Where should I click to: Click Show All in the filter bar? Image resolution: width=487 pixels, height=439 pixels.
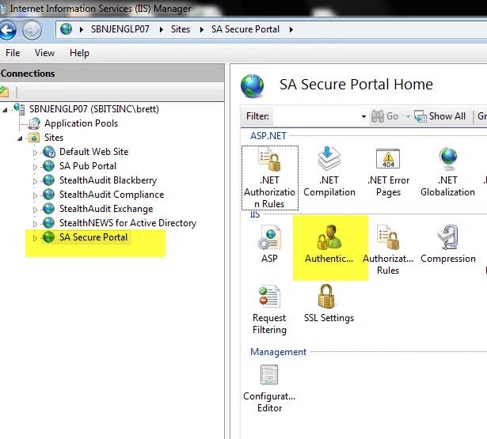pyautogui.click(x=440, y=116)
